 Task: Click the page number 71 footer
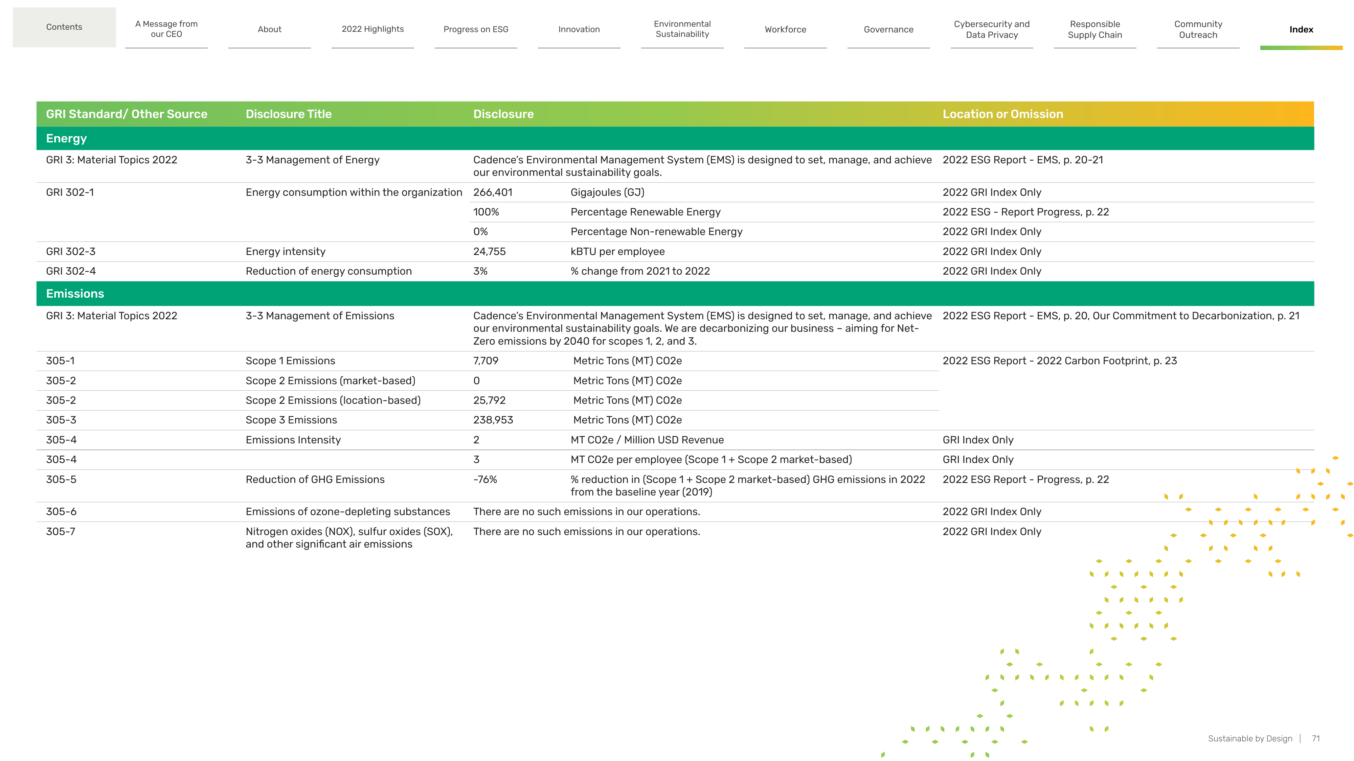pyautogui.click(x=1316, y=738)
